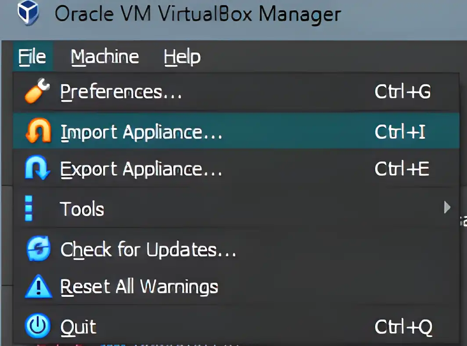The image size is (467, 346).
Task: Click the Oracle VM VirtualBox Manager title
Action: point(198,14)
